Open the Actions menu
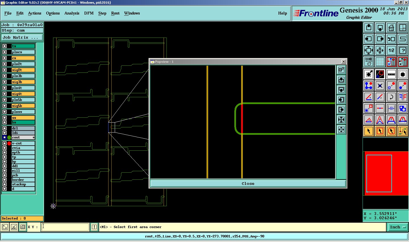 click(x=35, y=13)
